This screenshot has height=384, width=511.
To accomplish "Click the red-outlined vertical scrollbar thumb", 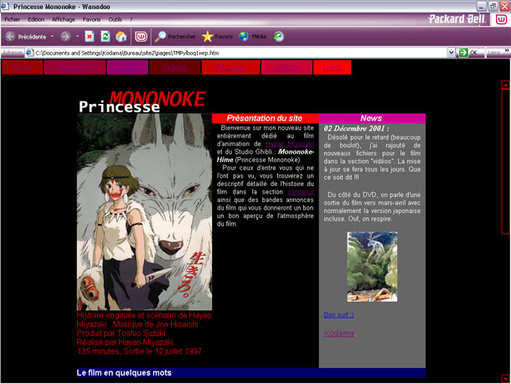I will coord(505,162).
